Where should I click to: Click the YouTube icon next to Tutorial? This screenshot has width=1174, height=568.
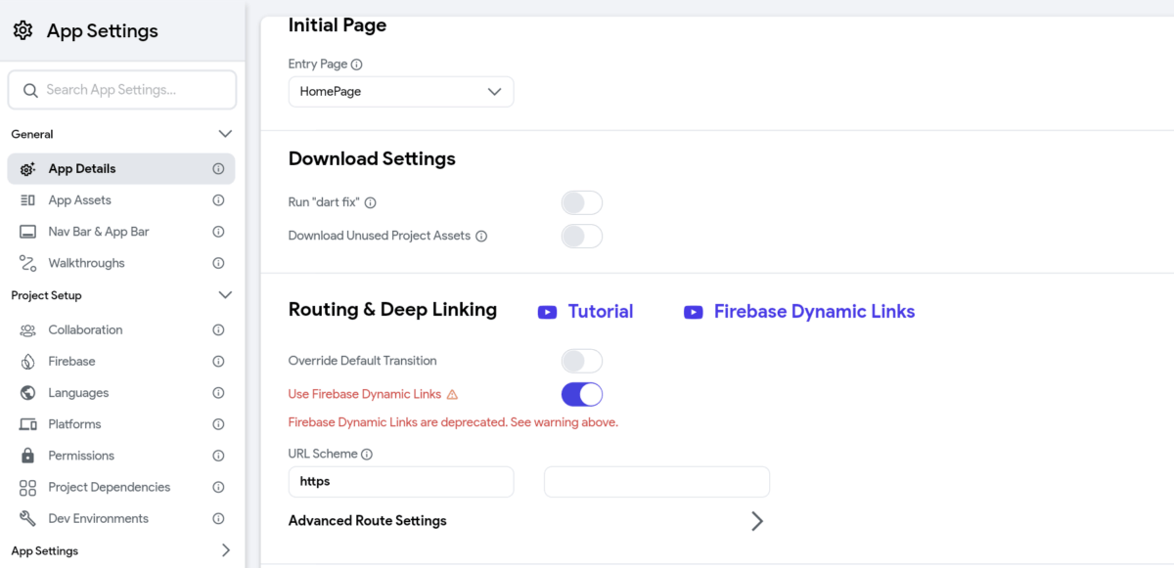click(548, 312)
